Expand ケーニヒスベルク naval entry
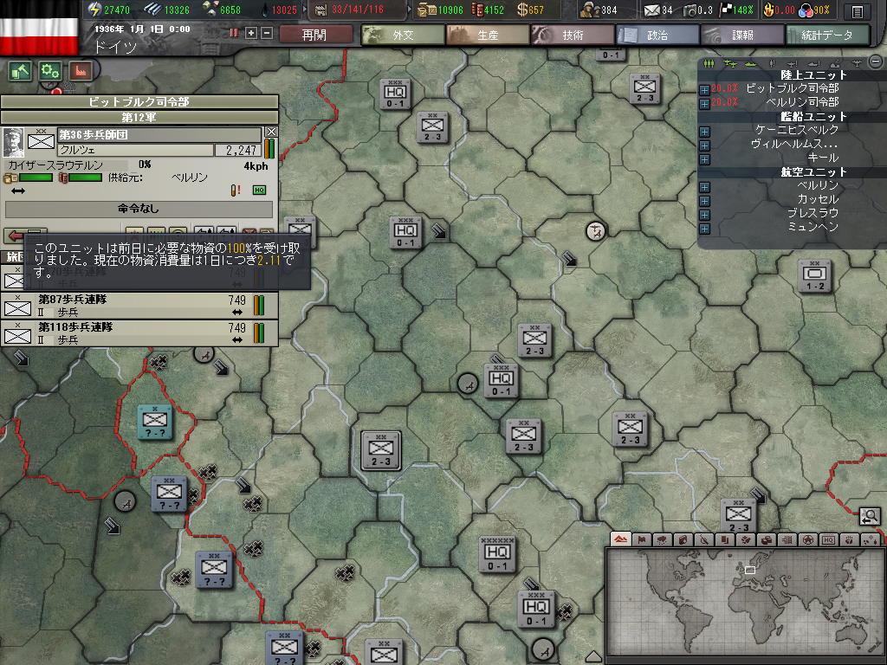Screen dimensions: 887x665 704,132
